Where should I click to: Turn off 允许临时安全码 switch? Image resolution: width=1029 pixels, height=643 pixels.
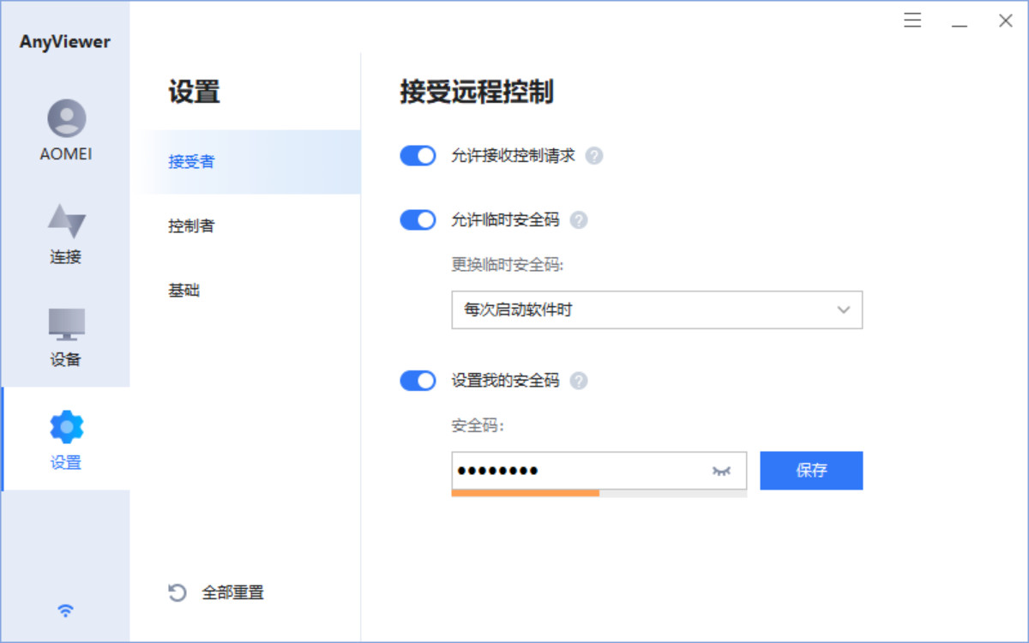[x=418, y=220]
